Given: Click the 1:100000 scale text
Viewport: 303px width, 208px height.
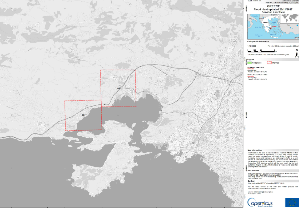Looking at the screenshot, I should 252,46.
